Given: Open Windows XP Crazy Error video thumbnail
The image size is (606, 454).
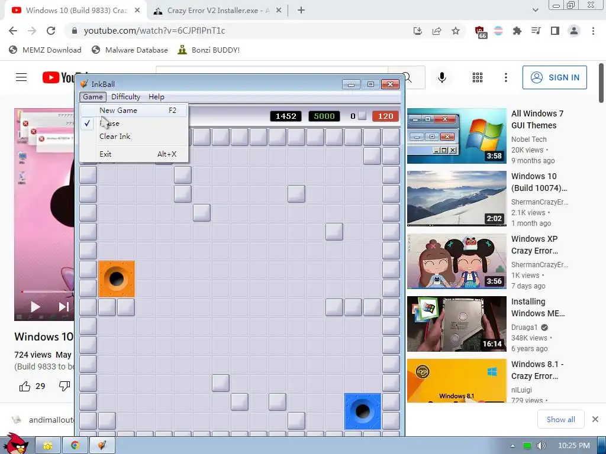Looking at the screenshot, I should click(x=456, y=261).
